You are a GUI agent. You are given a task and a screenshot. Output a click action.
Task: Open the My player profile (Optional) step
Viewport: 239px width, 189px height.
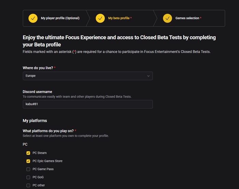(x=60, y=18)
